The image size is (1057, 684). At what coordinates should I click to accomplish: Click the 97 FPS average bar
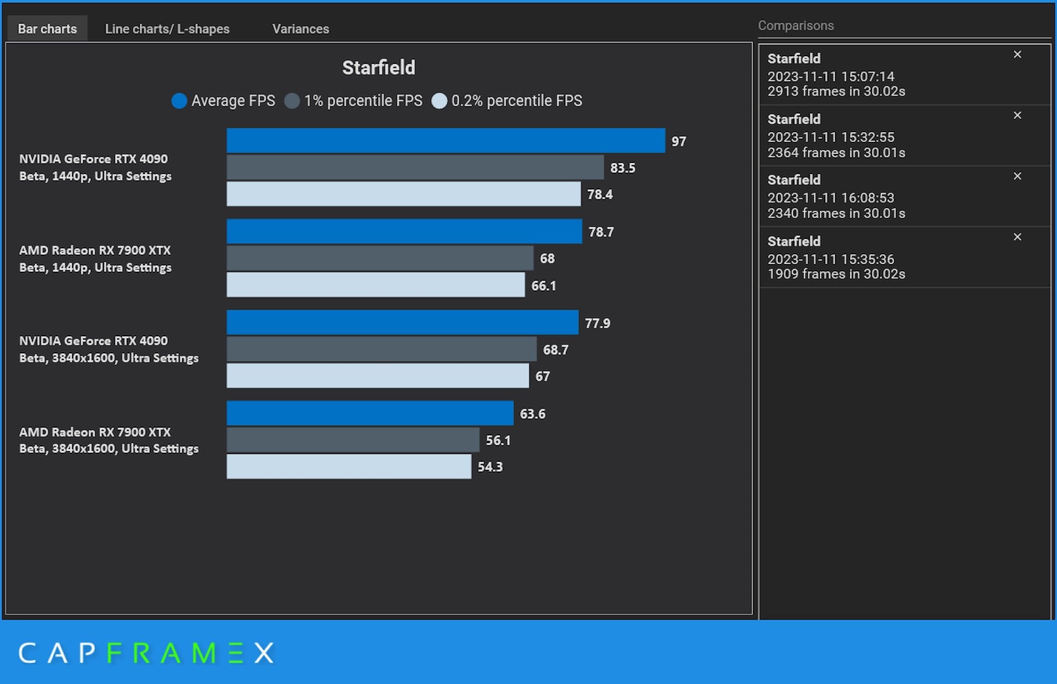pos(445,141)
